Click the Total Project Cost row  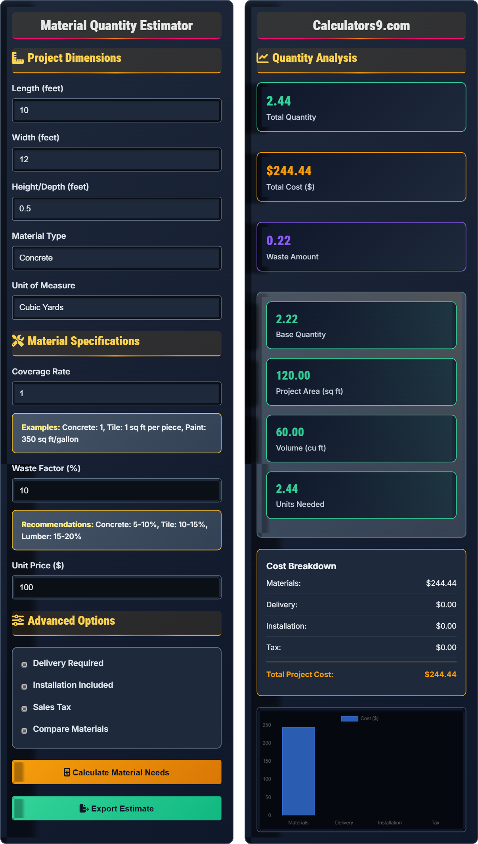pos(361,674)
